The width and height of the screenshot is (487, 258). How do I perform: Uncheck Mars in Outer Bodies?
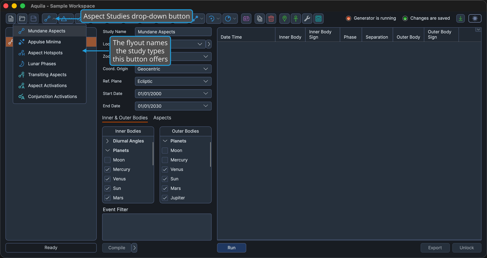coord(165,188)
